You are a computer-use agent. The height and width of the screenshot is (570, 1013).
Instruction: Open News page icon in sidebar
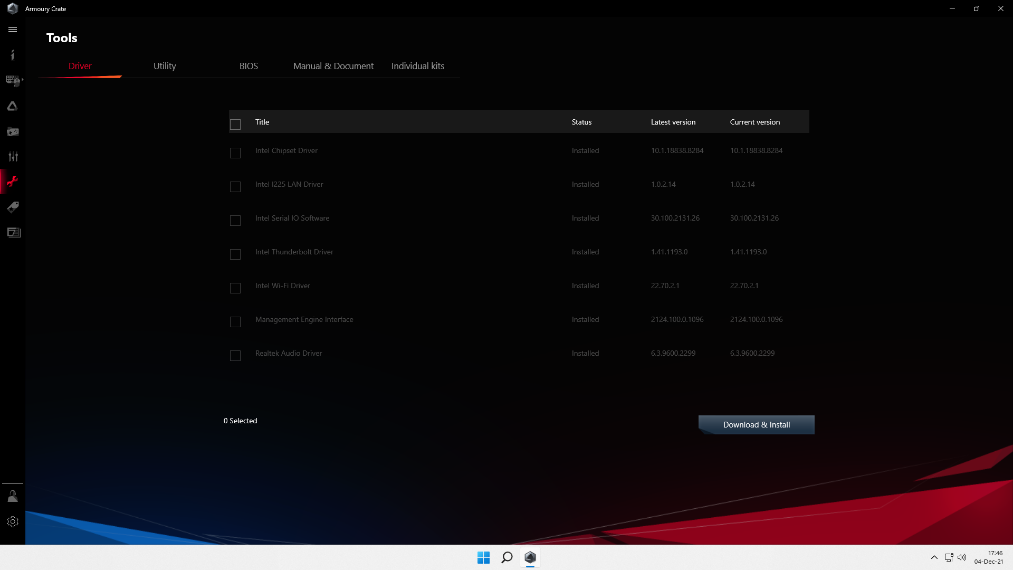point(13,232)
